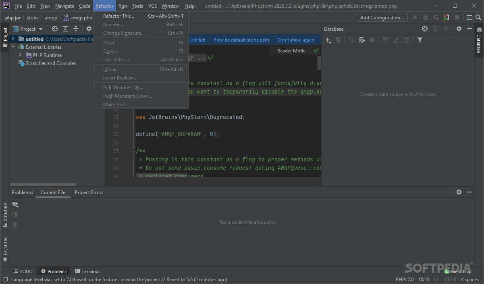This screenshot has height=284, width=484.
Task: Add new data source with plus icon
Action: [x=328, y=40]
